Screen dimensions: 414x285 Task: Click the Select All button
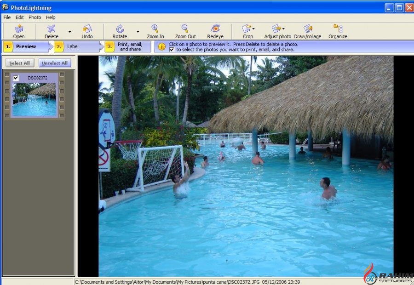point(20,63)
